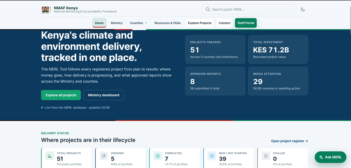The width and height of the screenshot is (351, 168).
Task: Click the sparkle icon in Ask MERL
Action: 321,157
